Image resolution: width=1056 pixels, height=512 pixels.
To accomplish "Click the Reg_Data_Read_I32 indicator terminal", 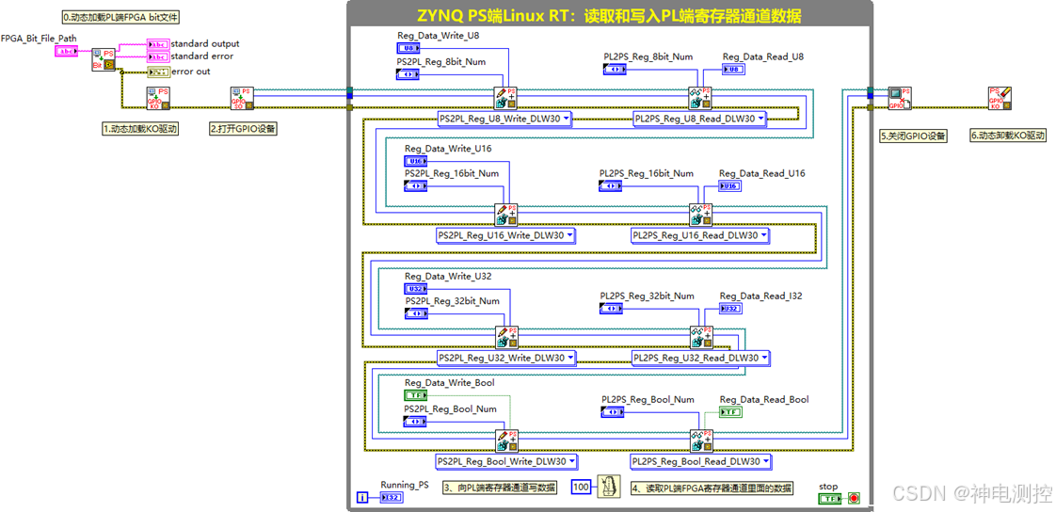I will click(731, 309).
